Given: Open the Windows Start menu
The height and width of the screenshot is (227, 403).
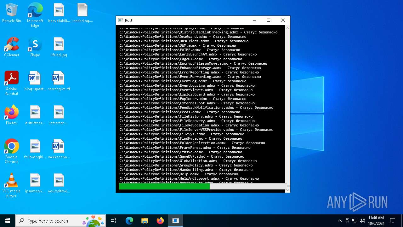Looking at the screenshot, I should [x=8, y=221].
